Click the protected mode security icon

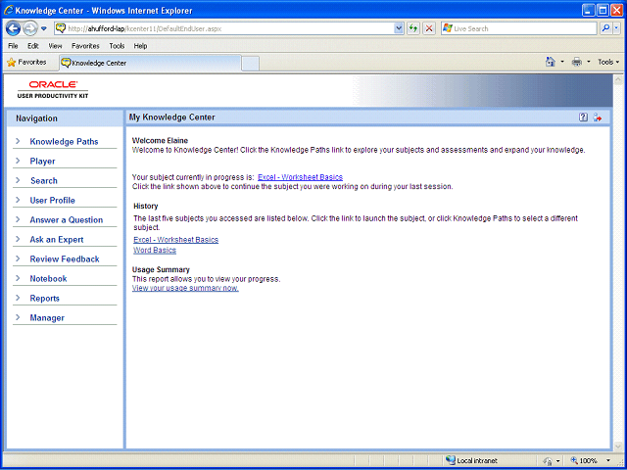(x=550, y=461)
